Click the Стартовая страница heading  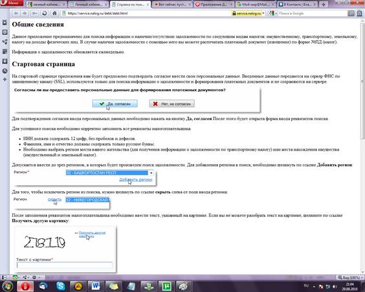coord(43,64)
